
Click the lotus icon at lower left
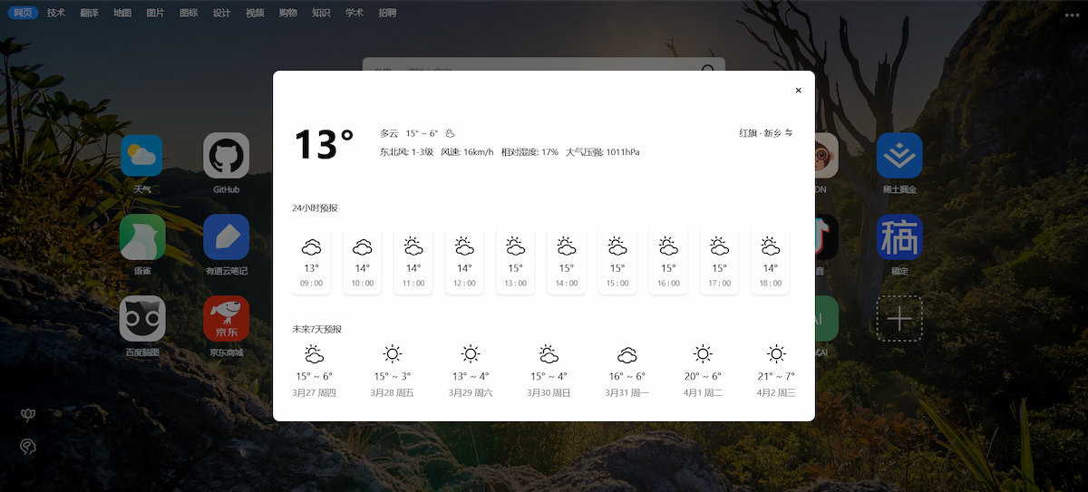click(28, 415)
